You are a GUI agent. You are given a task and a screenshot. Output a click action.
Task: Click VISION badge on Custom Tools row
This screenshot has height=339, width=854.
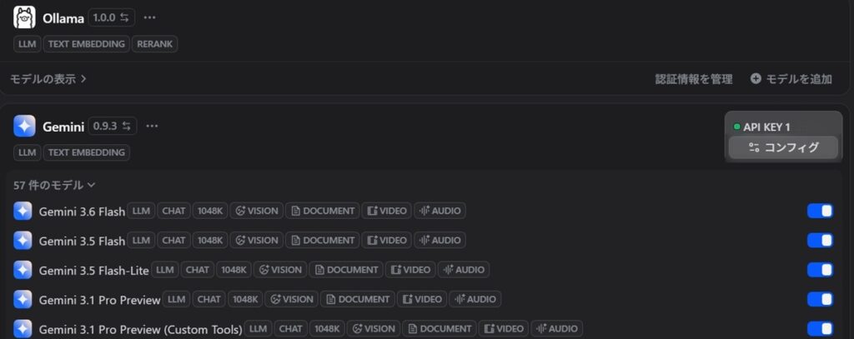pyautogui.click(x=374, y=329)
